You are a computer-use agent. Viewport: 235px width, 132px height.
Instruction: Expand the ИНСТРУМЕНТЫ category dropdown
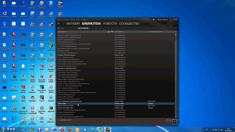[84, 28]
